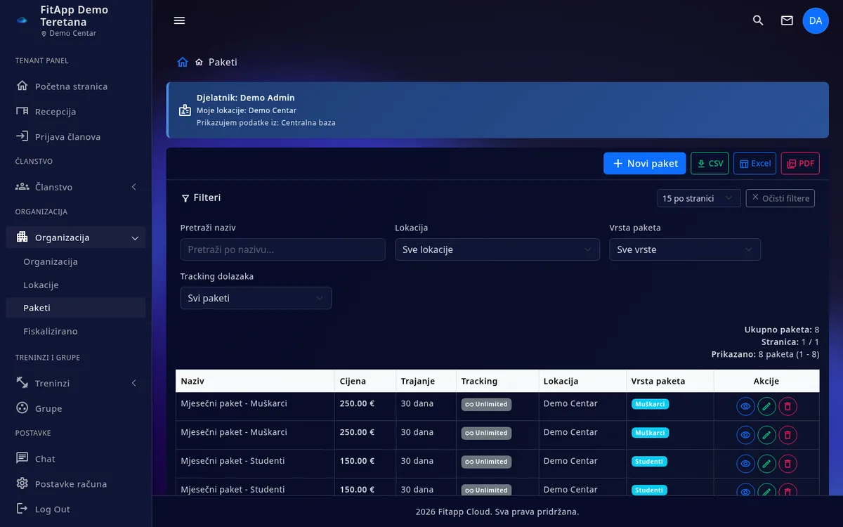Image resolution: width=843 pixels, height=527 pixels.
Task: Click the Očisti filtere button
Action: [780, 198]
